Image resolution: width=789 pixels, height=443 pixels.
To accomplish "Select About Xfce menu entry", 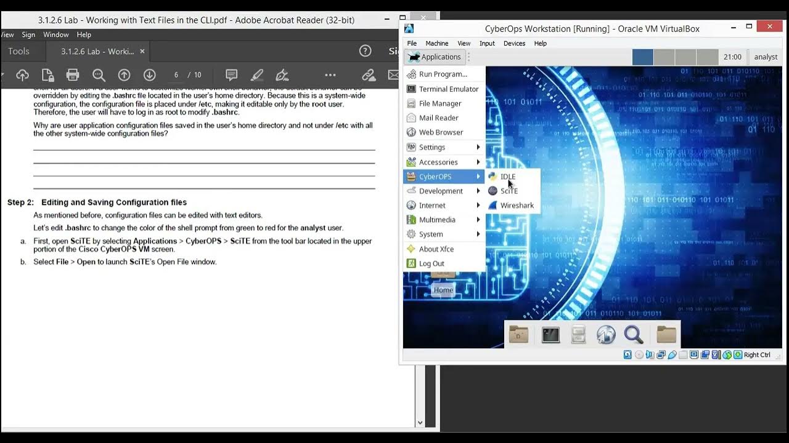I will 444,249.
